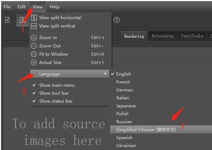The width and height of the screenshot is (212, 150).
Task: Click the View split horizontal icon
Action: (34, 18)
